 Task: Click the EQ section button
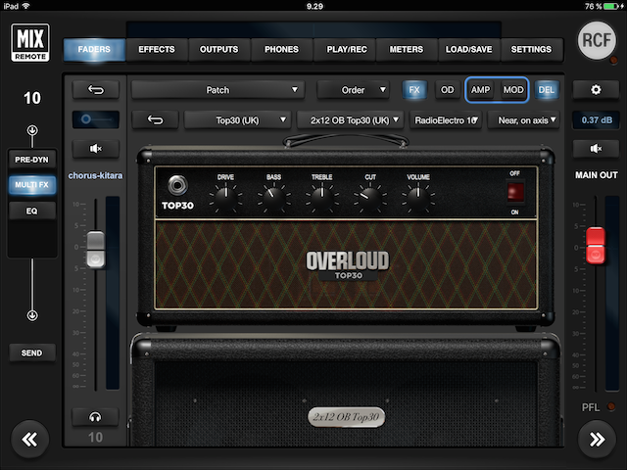point(31,211)
